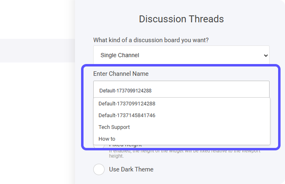Select the How to channel option
The height and width of the screenshot is (184, 285).
click(x=107, y=139)
